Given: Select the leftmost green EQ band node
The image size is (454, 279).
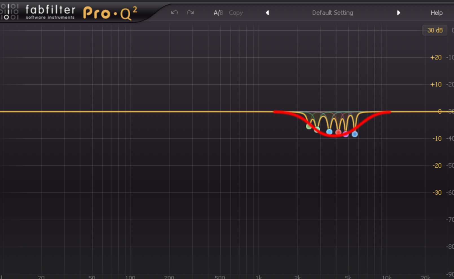Looking at the screenshot, I should click(x=309, y=127).
